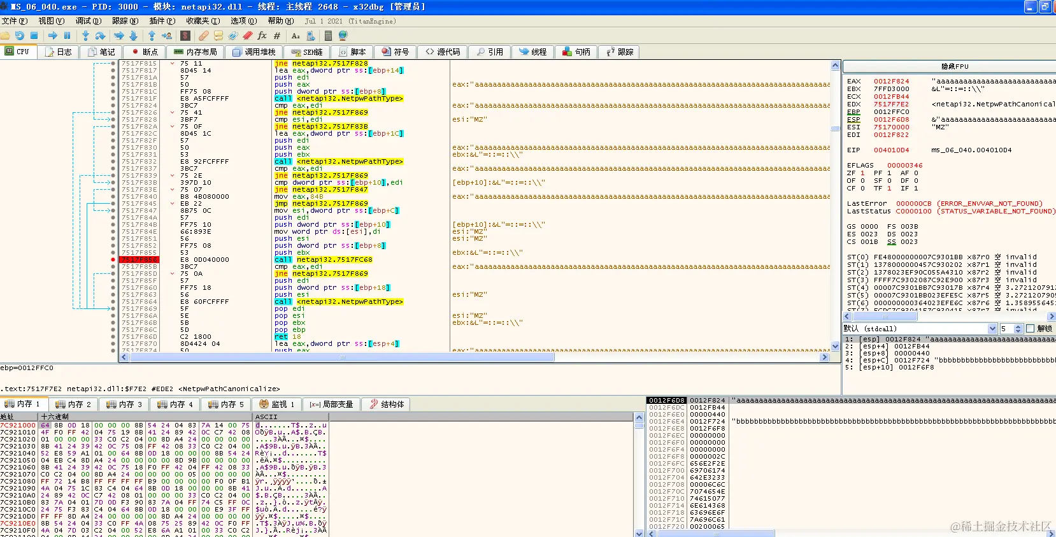
Task: Open the calculator icon
Action: point(328,36)
